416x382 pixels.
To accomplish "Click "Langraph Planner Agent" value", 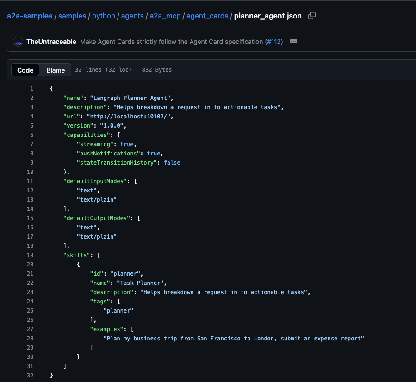I will pyautogui.click(x=130, y=98).
